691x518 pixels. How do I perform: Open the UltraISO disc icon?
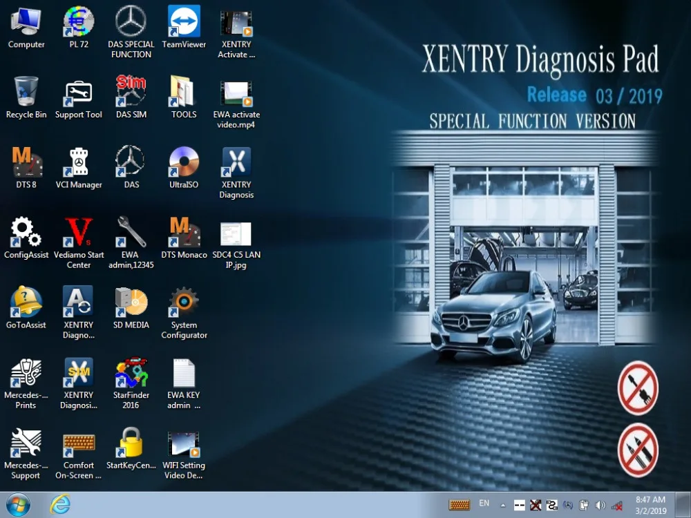[184, 167]
